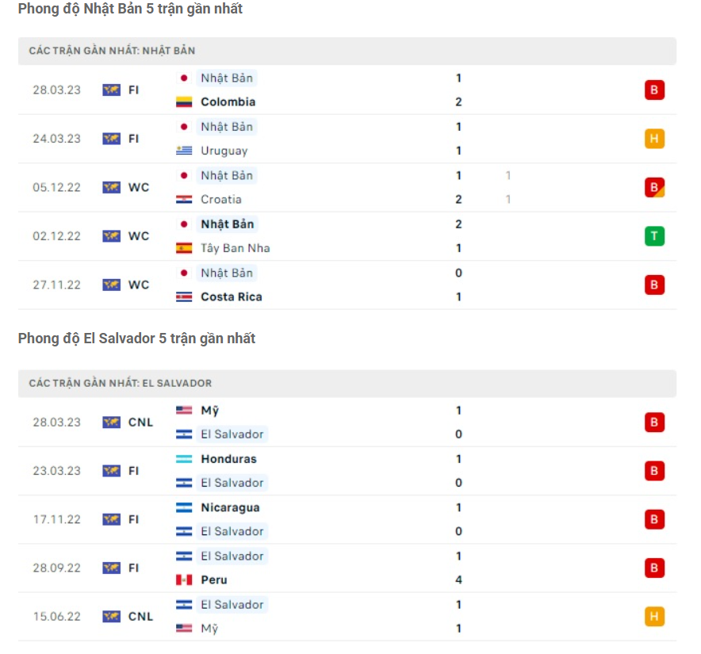This screenshot has height=654, width=701.
Task: Click the Peru flag icon
Action: pos(186,580)
